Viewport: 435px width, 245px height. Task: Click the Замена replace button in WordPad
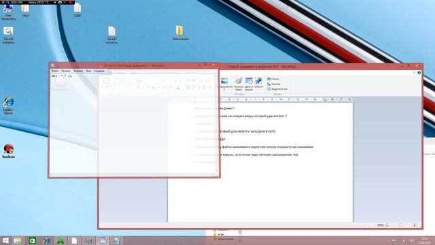[274, 84]
